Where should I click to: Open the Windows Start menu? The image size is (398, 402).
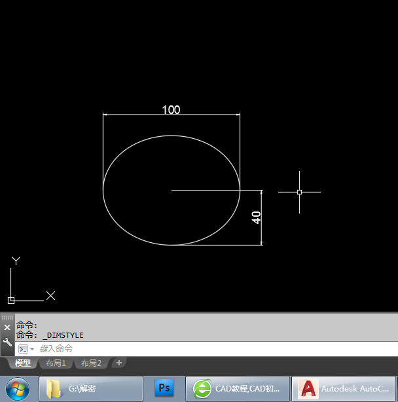click(x=18, y=389)
